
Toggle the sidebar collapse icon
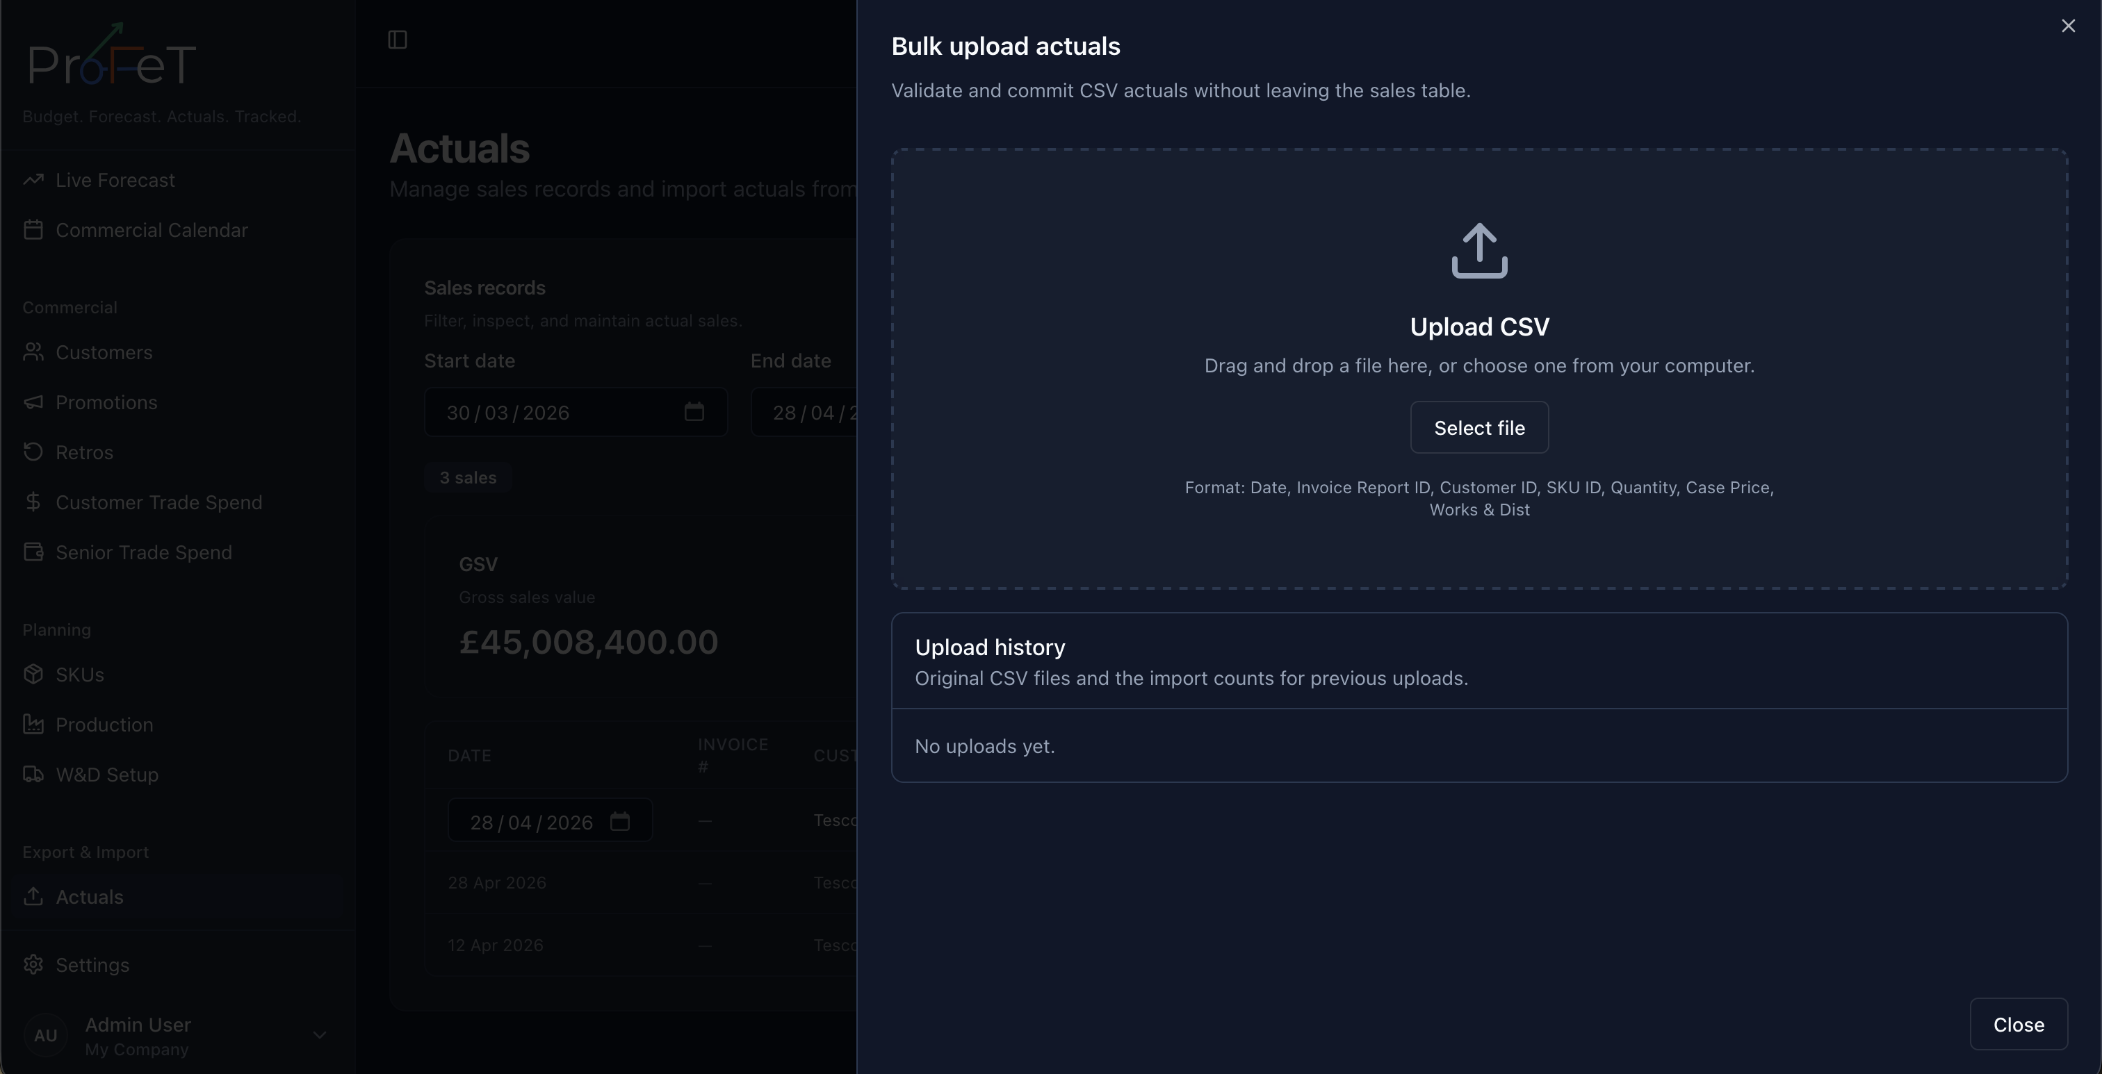[x=398, y=40]
